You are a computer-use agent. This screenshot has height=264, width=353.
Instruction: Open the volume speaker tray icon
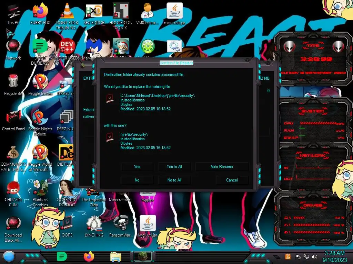click(x=315, y=256)
